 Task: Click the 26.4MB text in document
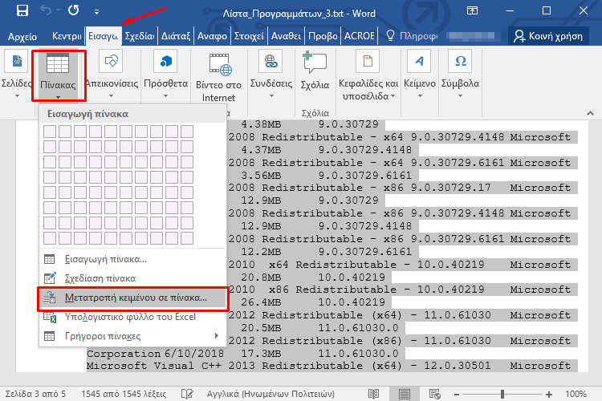[261, 302]
